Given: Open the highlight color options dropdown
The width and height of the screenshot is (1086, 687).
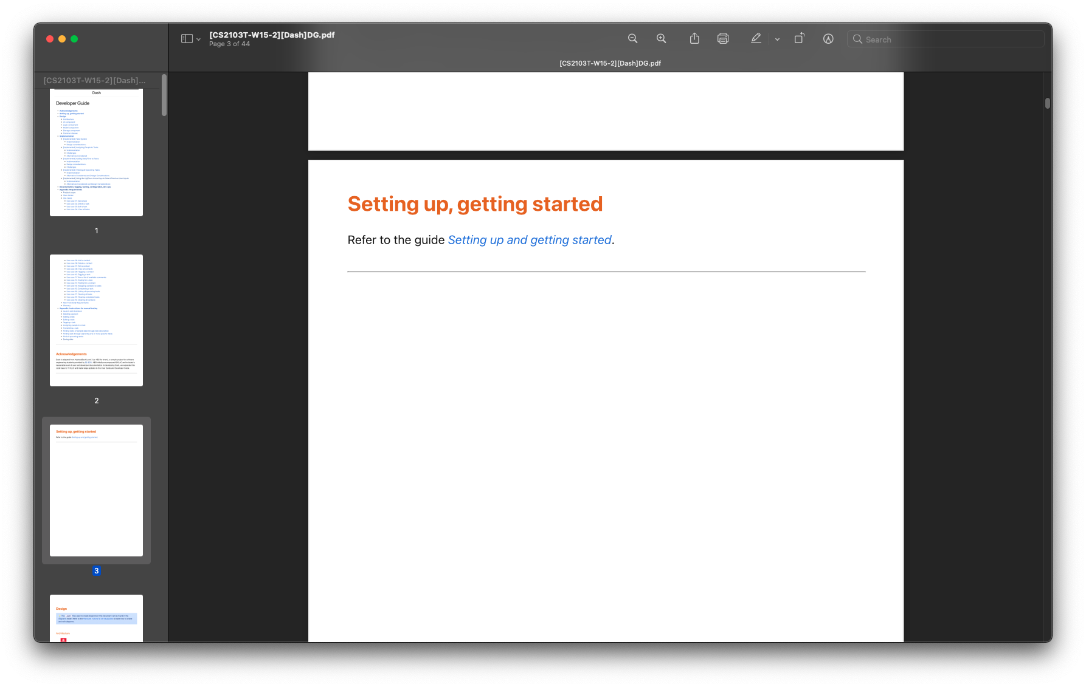Looking at the screenshot, I should 777,39.
